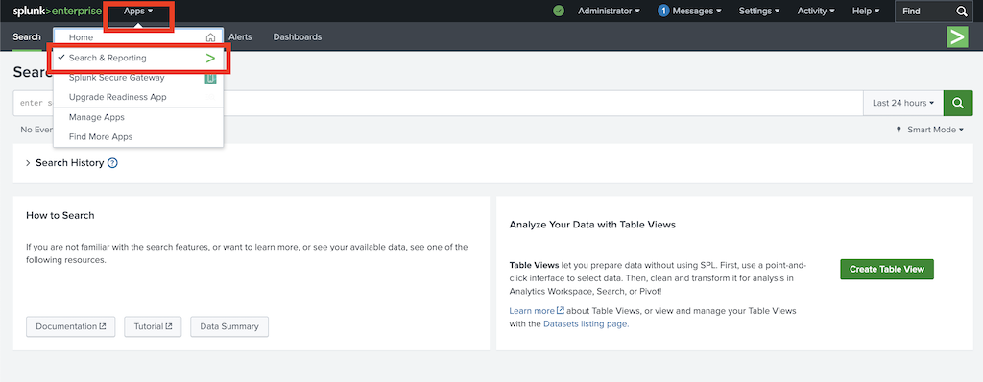Click the Splunk Secure Gateway app icon
This screenshot has width=983, height=382.
tap(210, 78)
